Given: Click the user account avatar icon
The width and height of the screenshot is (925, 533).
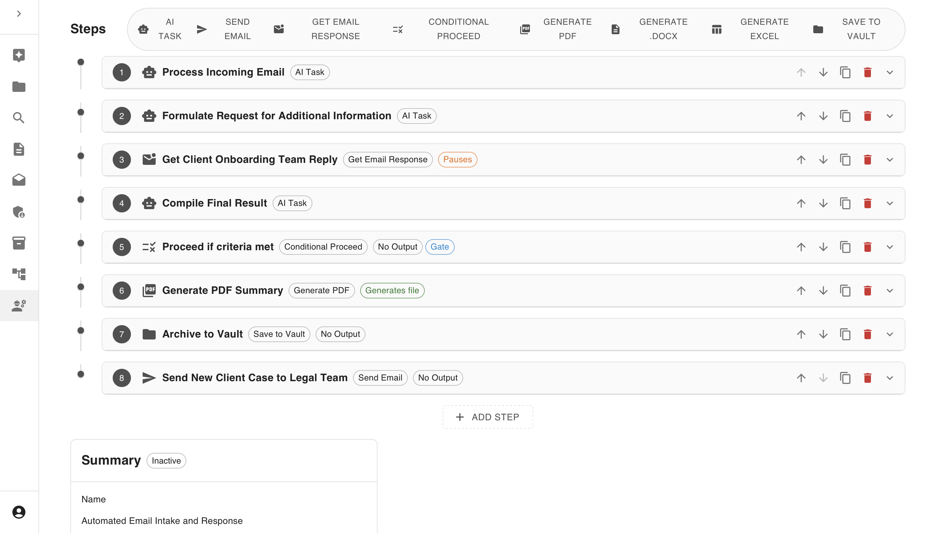Looking at the screenshot, I should (x=19, y=512).
